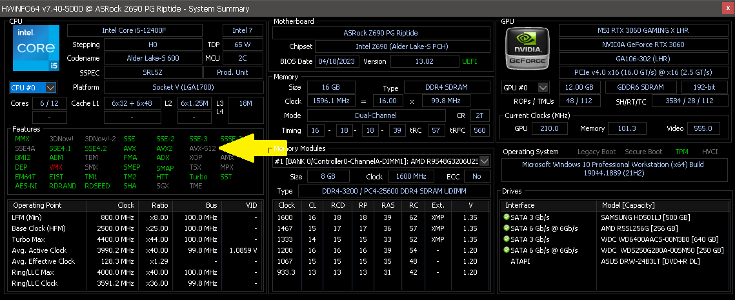The image size is (735, 300).
Task: Select the 1467 clock row in timings table
Action: coord(381,228)
